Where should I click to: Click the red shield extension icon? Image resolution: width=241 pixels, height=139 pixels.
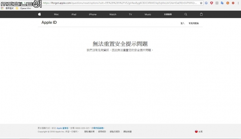point(212,3)
